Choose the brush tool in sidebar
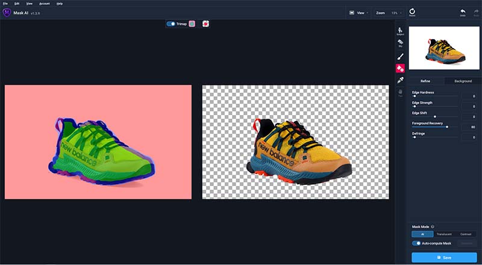Screen dimensions: 482x265 click(x=400, y=57)
